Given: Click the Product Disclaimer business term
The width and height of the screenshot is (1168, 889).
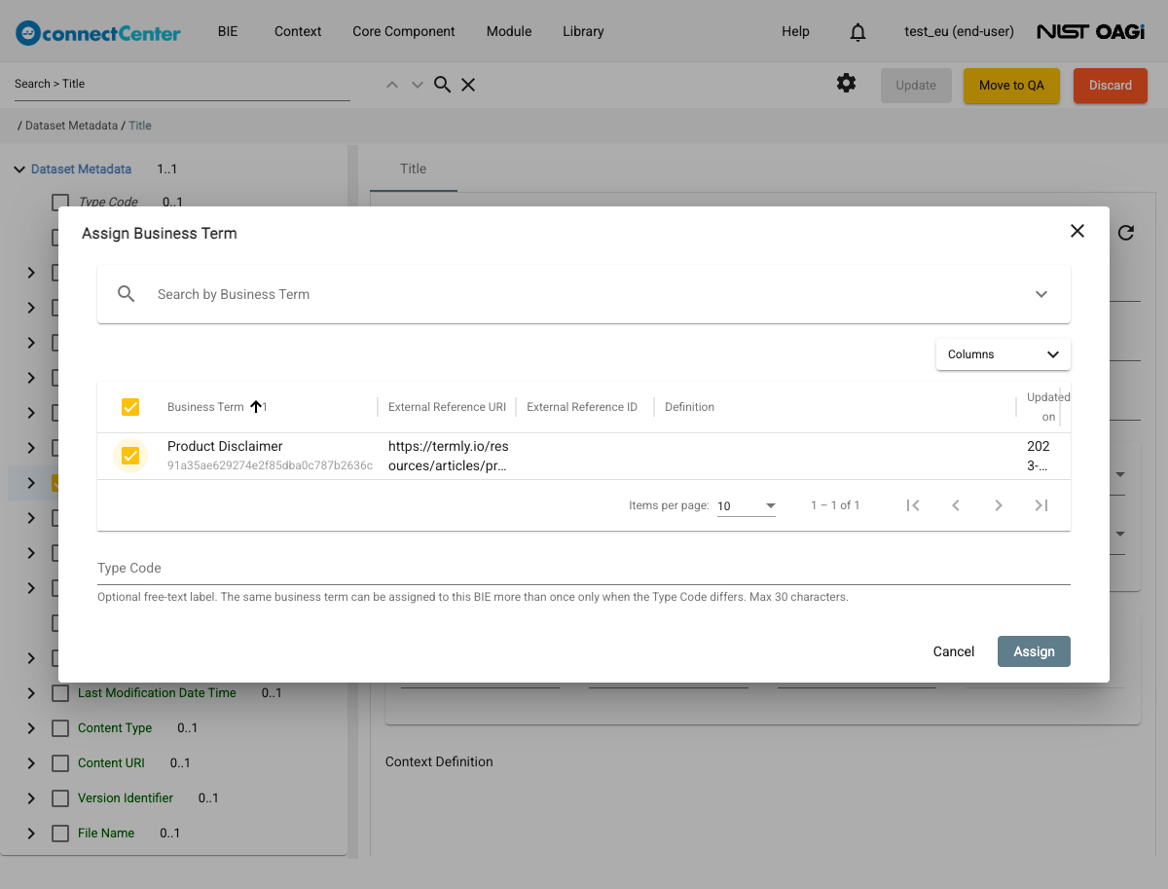Looking at the screenshot, I should point(225,446).
